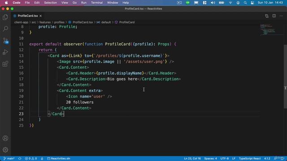Screen dimensions: 287x161
Task: Click features in breadcrumb path
Action: coord(45,22)
